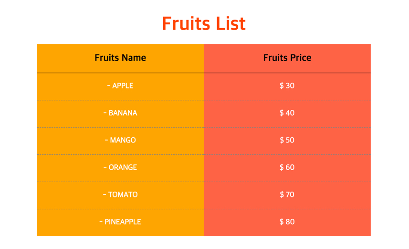Select the Fruits Name column header
Viewport: 409px width, 249px height.
point(120,58)
